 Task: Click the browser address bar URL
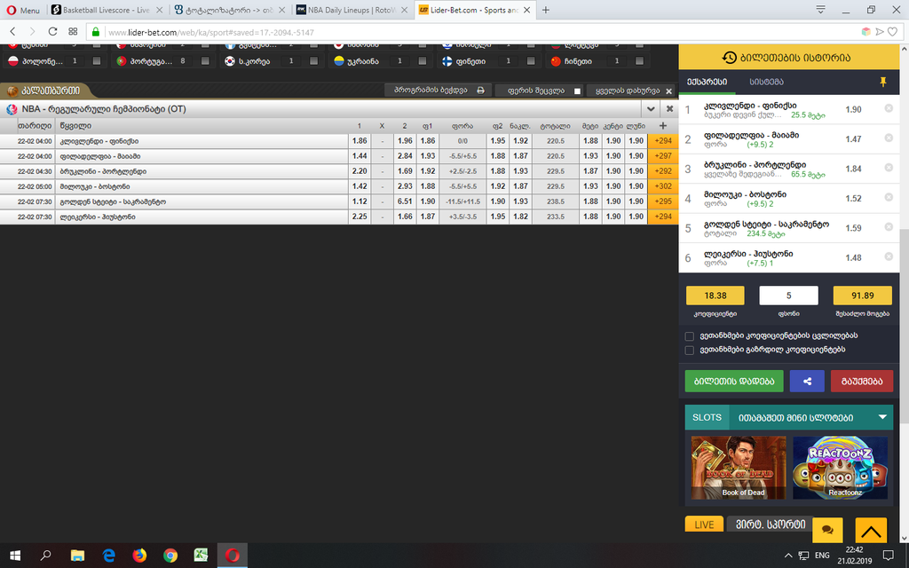click(x=211, y=33)
